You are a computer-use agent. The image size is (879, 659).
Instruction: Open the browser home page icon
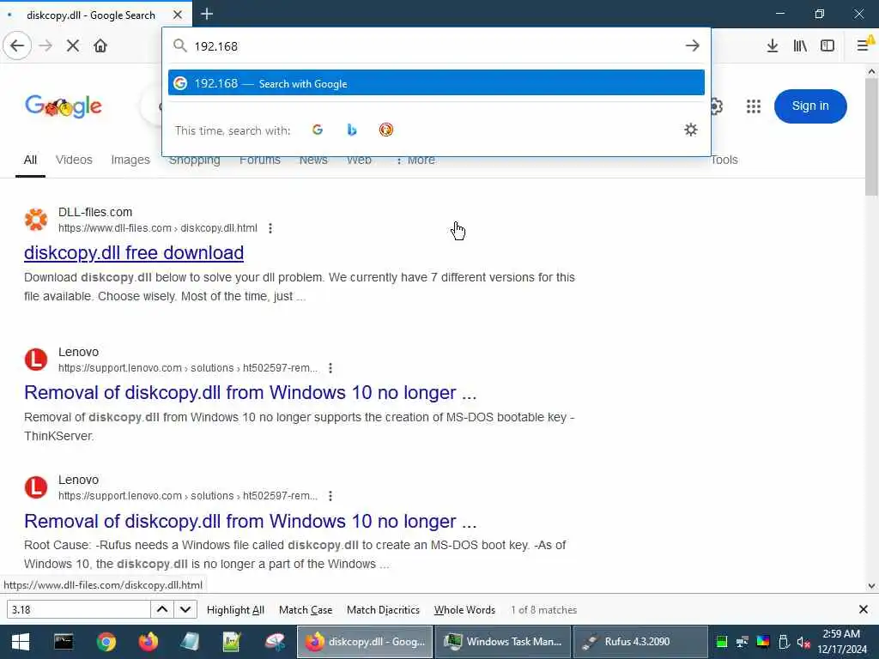click(x=100, y=45)
